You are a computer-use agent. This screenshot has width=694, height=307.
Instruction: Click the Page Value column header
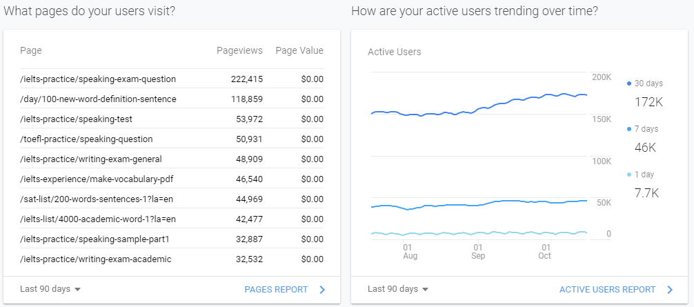coord(299,51)
